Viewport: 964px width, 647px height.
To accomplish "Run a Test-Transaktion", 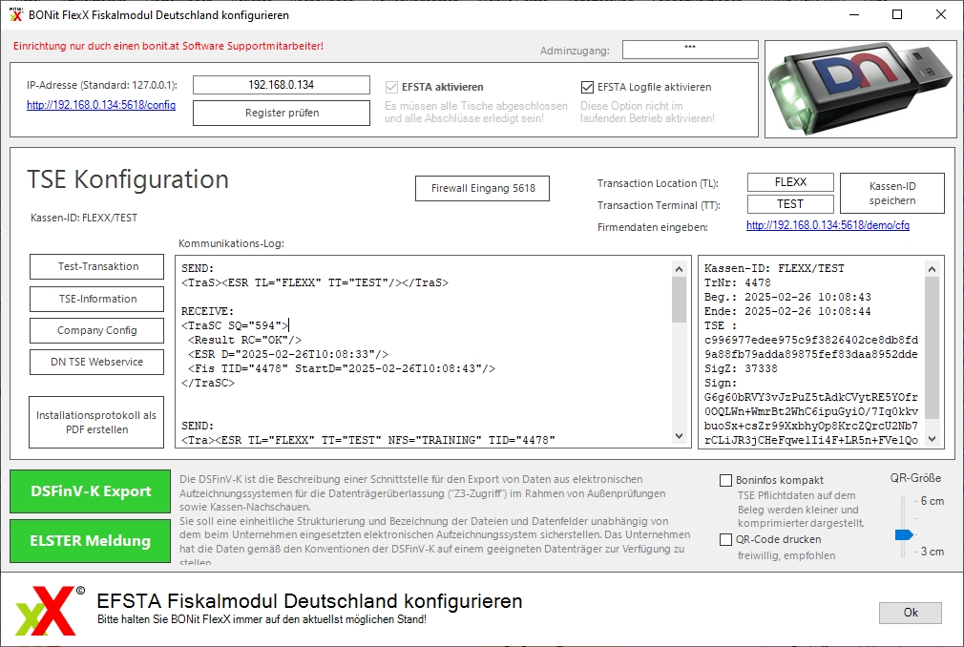I will pyautogui.click(x=97, y=266).
